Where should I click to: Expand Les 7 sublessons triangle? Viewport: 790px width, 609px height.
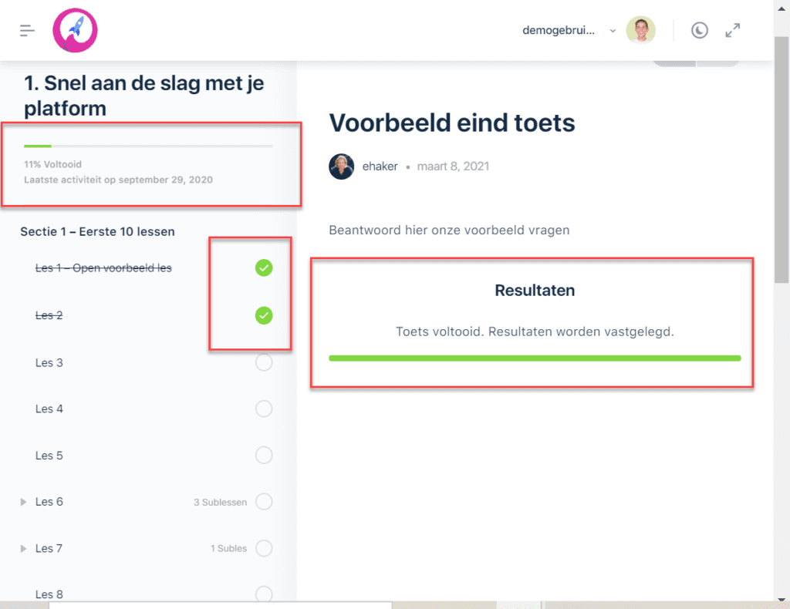point(23,548)
